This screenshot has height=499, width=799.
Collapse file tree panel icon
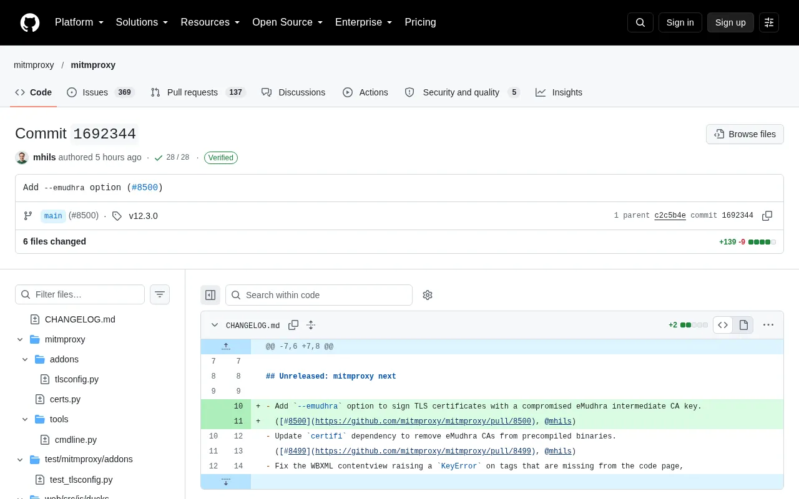click(210, 295)
